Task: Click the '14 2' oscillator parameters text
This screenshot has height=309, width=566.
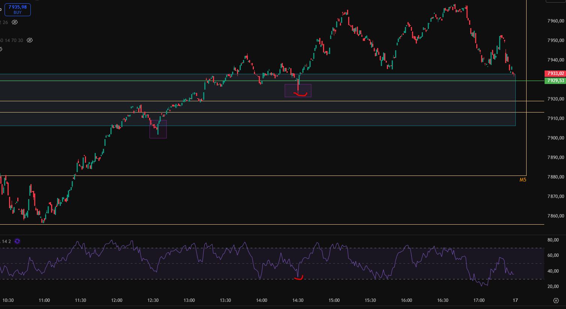Action: click(6, 241)
